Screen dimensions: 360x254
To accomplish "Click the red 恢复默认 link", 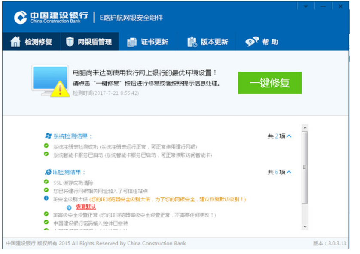I will coord(86,207).
